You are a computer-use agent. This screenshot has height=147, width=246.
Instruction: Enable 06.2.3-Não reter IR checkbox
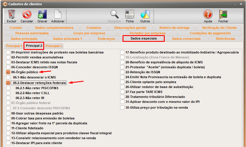tap(8, 98)
